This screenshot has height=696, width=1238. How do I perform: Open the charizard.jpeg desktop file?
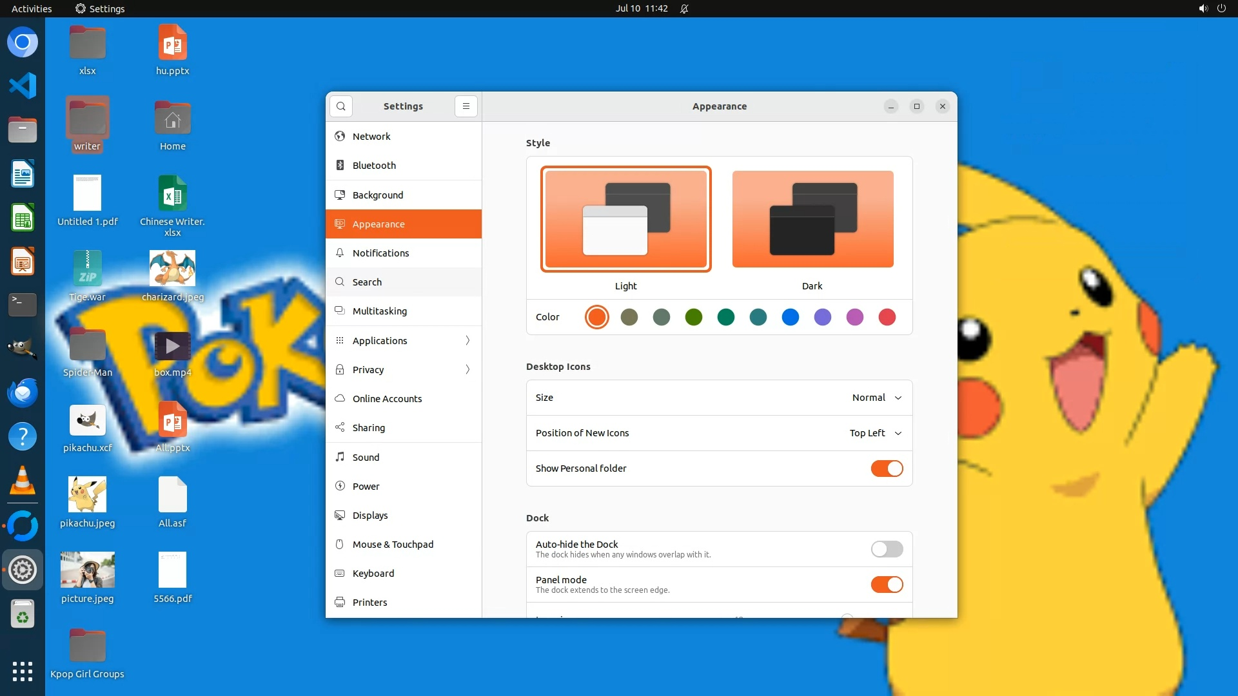tap(172, 269)
